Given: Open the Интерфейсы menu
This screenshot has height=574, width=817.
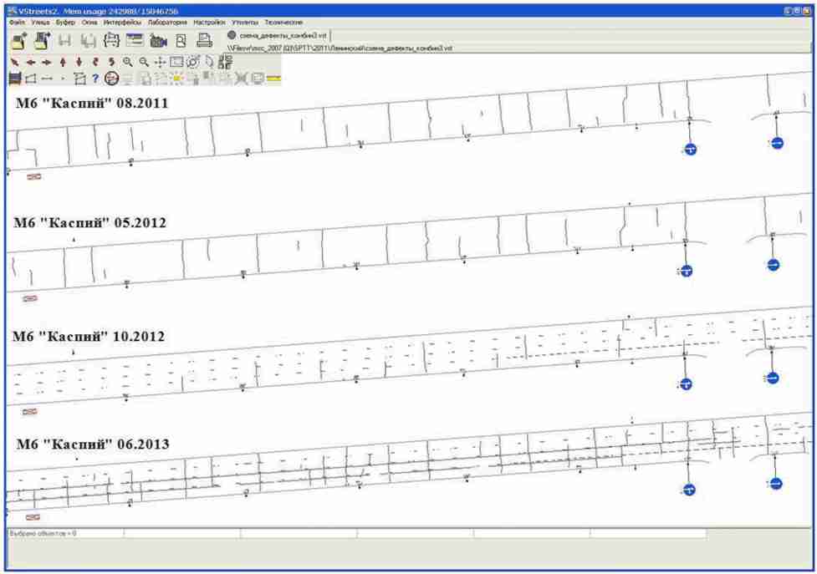Looking at the screenshot, I should click(x=122, y=23).
